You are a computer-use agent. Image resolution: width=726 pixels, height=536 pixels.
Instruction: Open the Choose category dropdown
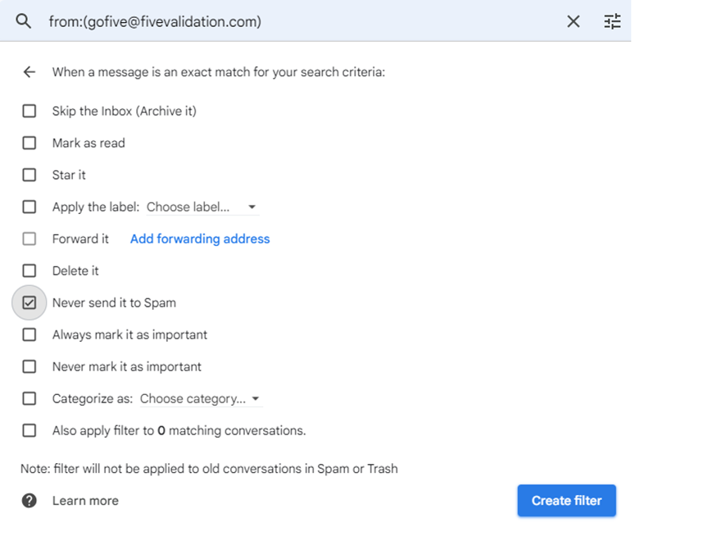201,399
